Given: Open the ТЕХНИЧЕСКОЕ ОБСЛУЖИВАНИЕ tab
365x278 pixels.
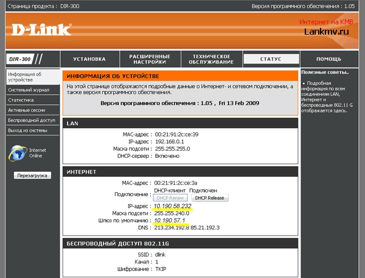Looking at the screenshot, I should click(211, 59).
